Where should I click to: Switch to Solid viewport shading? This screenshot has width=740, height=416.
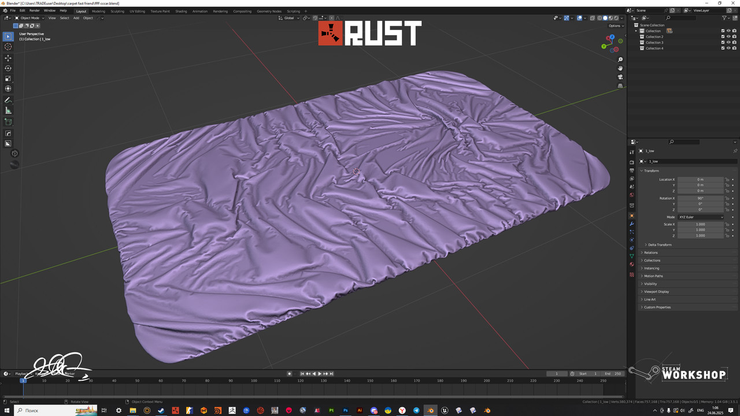605,18
